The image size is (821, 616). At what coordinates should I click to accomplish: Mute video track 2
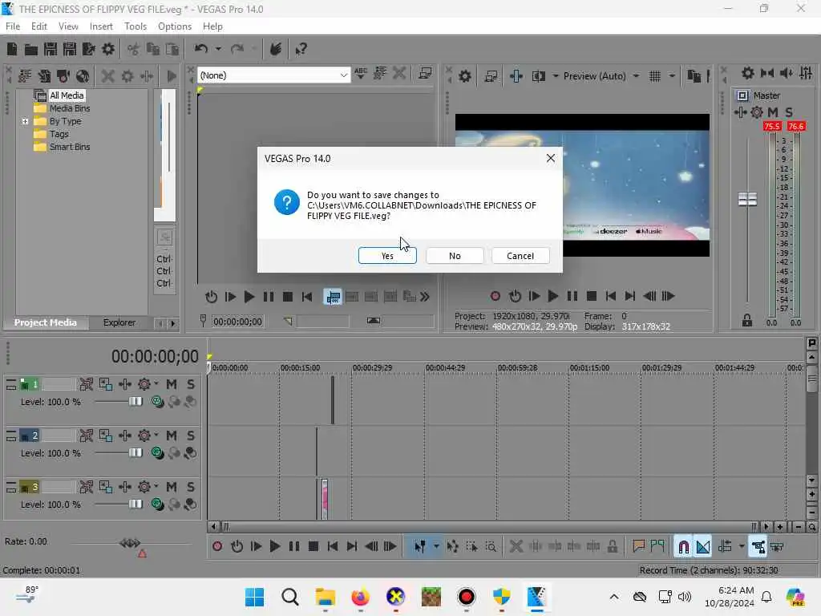[x=172, y=436]
